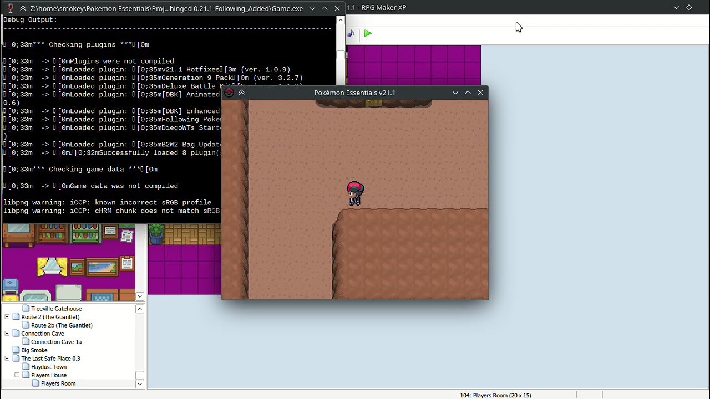Select the Route 2 (The Guantlet) map
This screenshot has height=399, width=710.
(x=50, y=317)
